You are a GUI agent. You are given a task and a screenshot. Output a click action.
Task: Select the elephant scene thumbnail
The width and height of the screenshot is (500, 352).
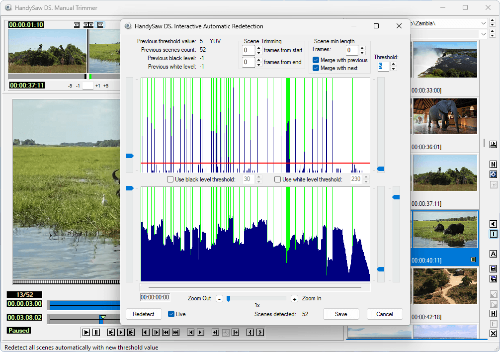click(445, 116)
